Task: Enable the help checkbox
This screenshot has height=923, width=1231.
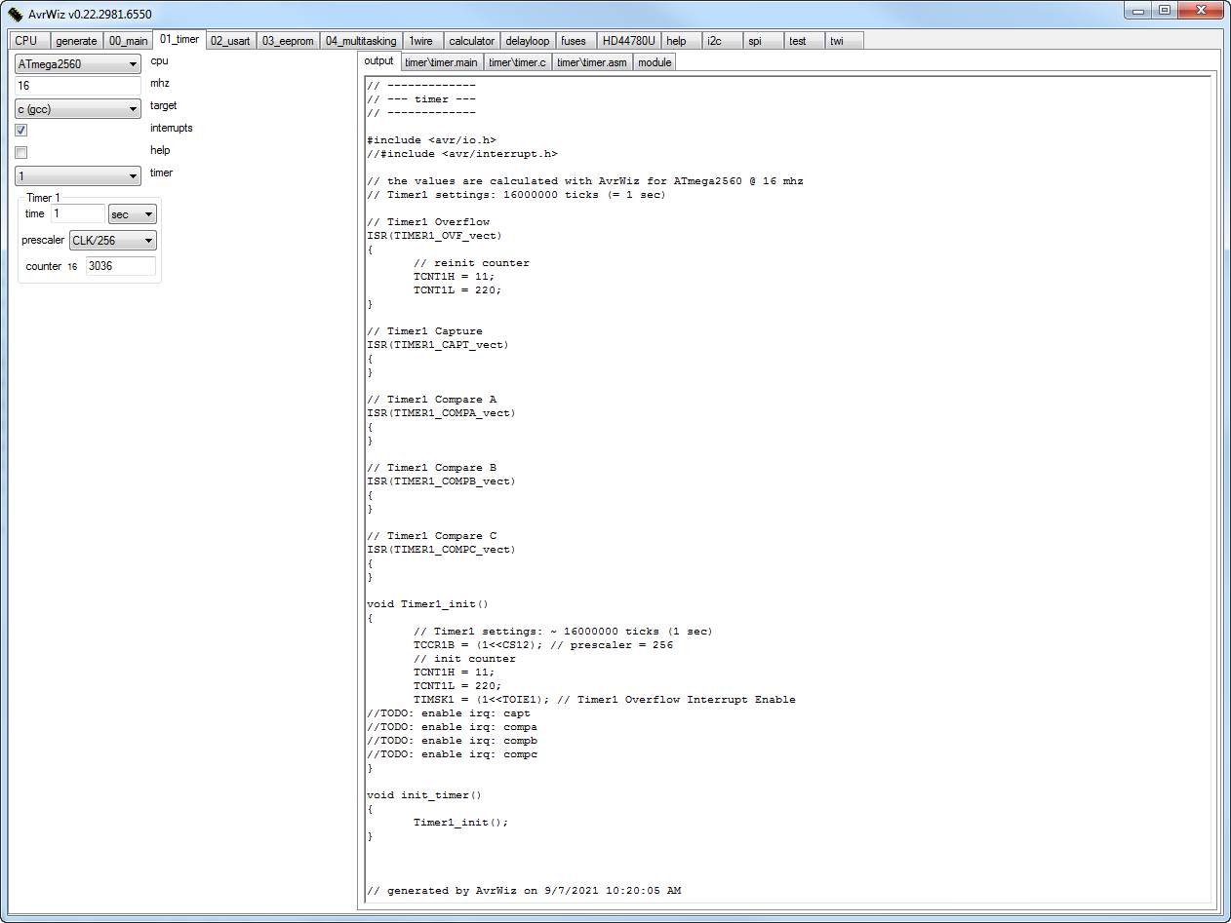Action: [x=20, y=152]
